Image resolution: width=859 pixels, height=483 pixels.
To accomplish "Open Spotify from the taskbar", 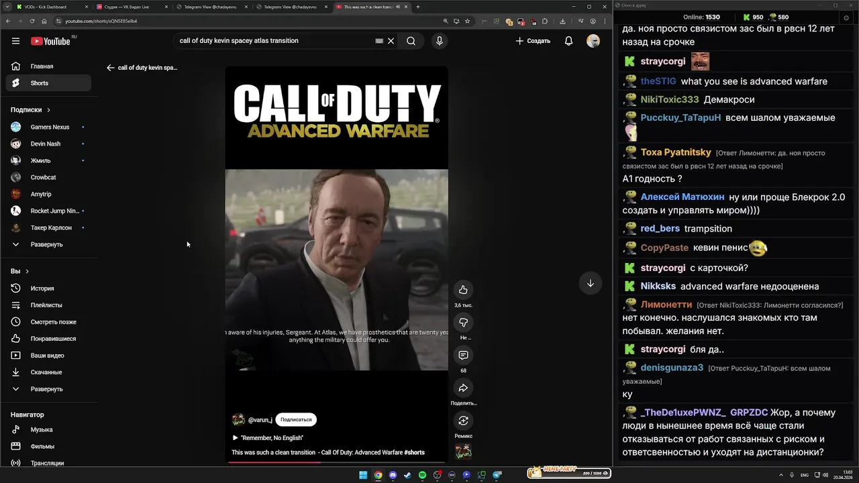I will tap(422, 475).
